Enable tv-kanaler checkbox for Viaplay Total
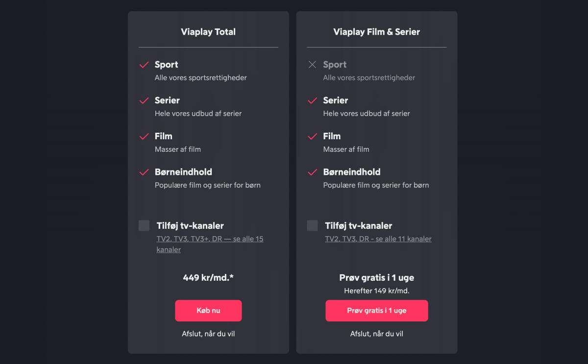This screenshot has width=588, height=364. [x=144, y=225]
